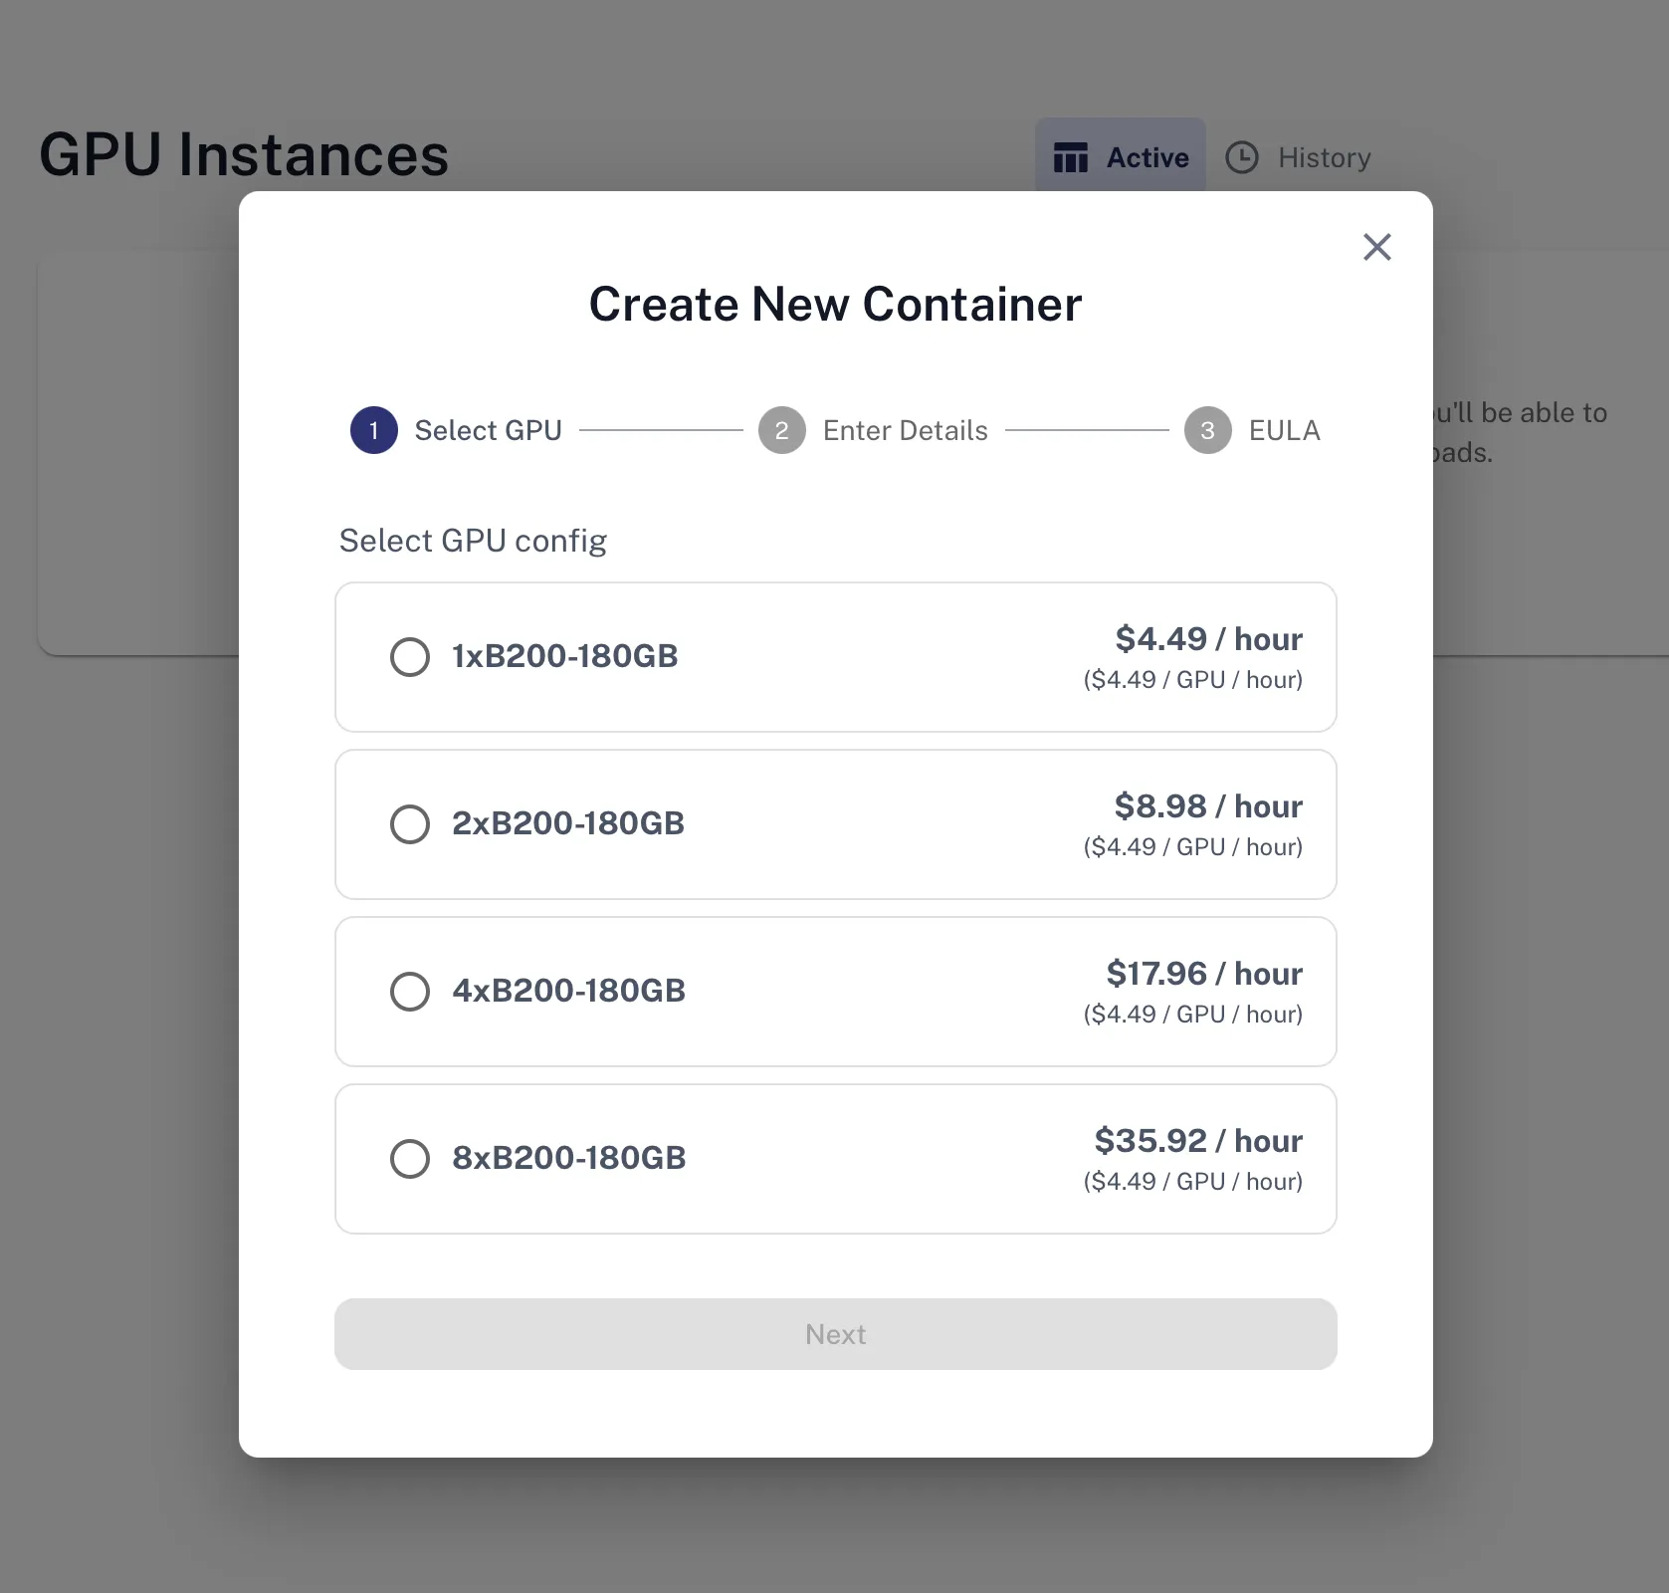Click the Create New Container title
This screenshot has width=1669, height=1593.
click(x=835, y=304)
